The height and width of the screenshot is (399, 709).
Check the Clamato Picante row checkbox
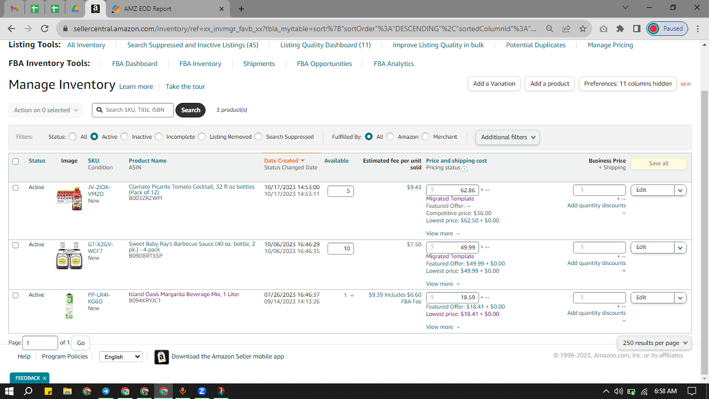pos(16,188)
